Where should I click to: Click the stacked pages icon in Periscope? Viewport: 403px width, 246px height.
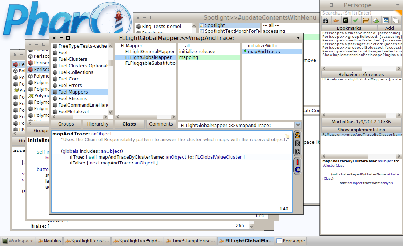click(x=395, y=21)
